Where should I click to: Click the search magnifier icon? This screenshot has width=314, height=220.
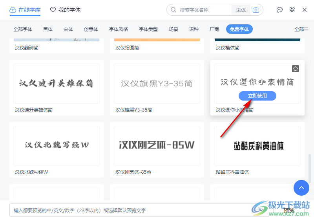tap(173, 10)
